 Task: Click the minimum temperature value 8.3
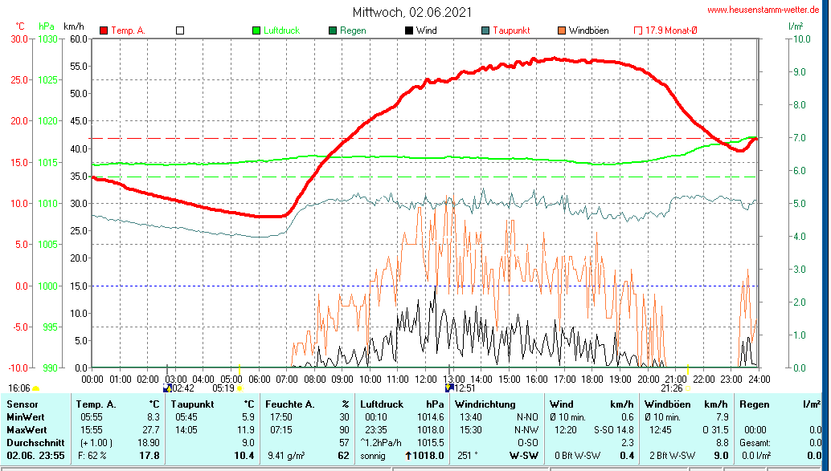pos(154,417)
